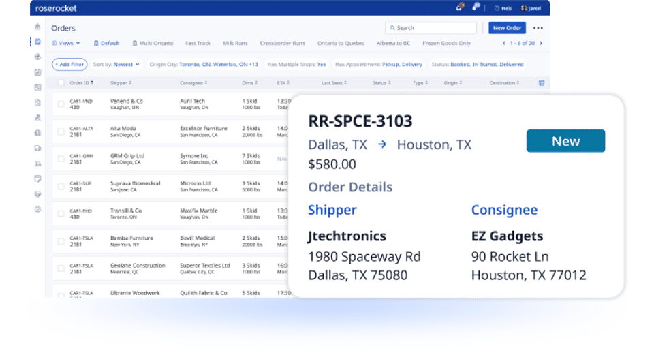Click the Help question mark icon

(x=497, y=8)
